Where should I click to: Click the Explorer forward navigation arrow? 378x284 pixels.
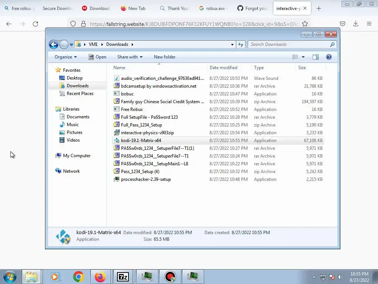tap(64, 44)
